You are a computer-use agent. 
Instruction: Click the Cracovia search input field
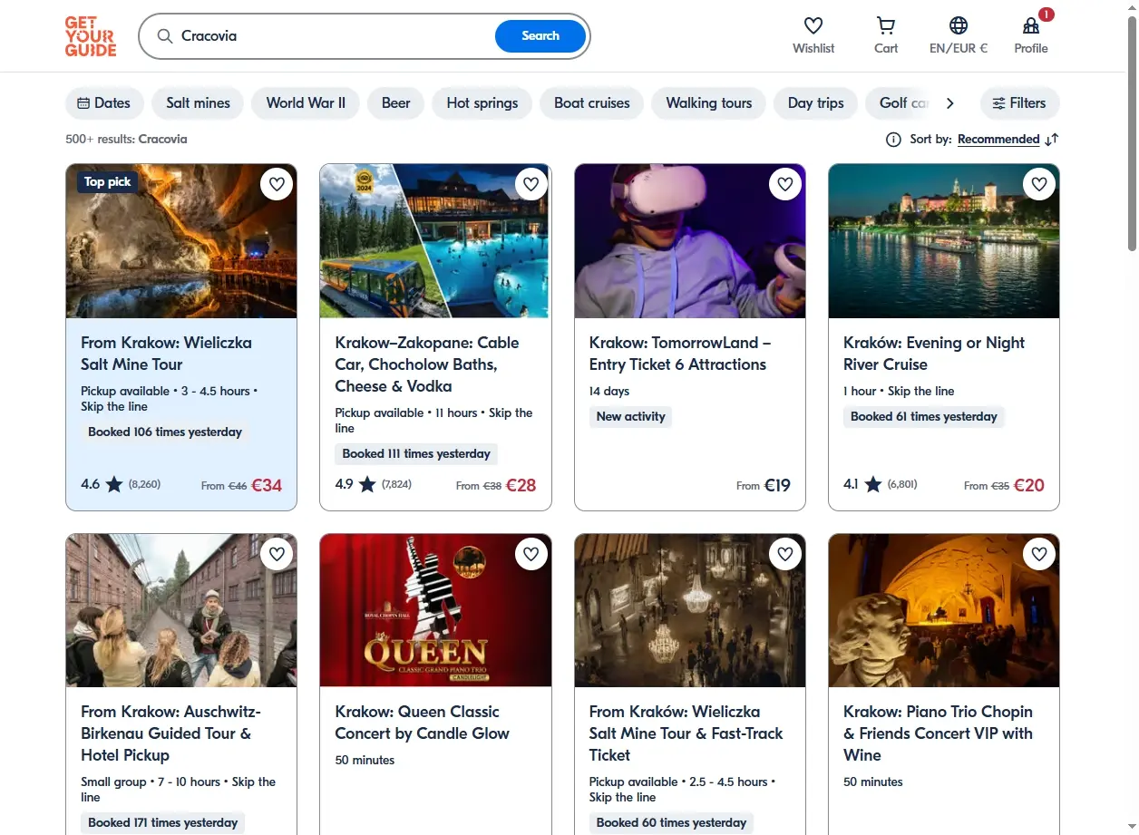333,36
